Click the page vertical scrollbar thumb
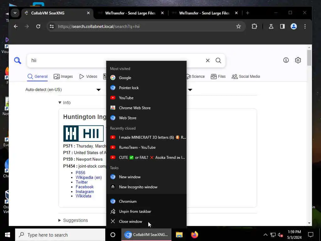The height and width of the screenshot is (241, 321). tap(309, 58)
